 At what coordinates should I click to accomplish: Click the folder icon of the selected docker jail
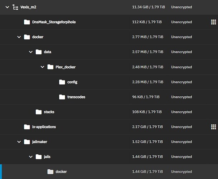50,171
